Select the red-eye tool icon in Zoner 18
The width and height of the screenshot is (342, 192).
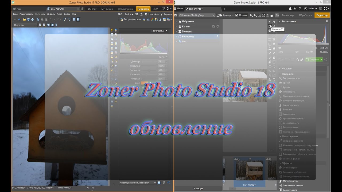click(x=274, y=44)
